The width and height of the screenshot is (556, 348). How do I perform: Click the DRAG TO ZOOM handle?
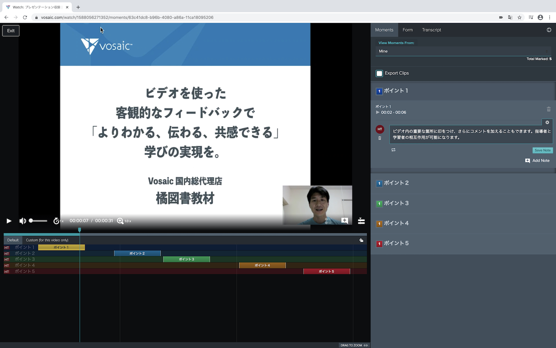pyautogui.click(x=354, y=345)
